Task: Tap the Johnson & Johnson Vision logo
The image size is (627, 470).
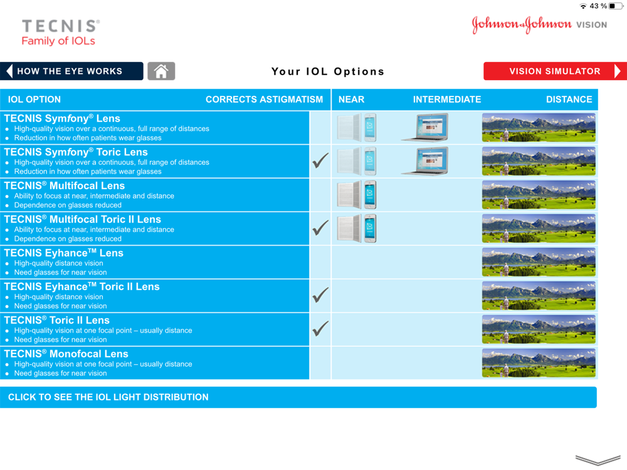Action: (539, 25)
